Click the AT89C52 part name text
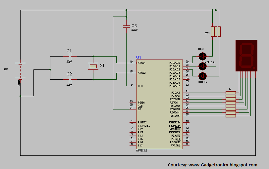The width and height of the screenshot is (269, 169). click(141, 150)
